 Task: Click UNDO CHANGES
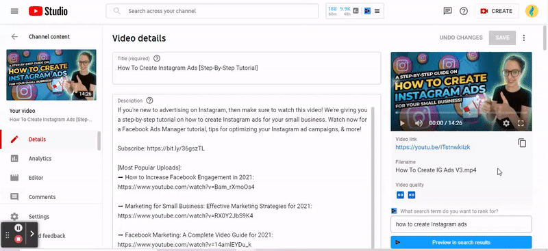[x=461, y=38]
